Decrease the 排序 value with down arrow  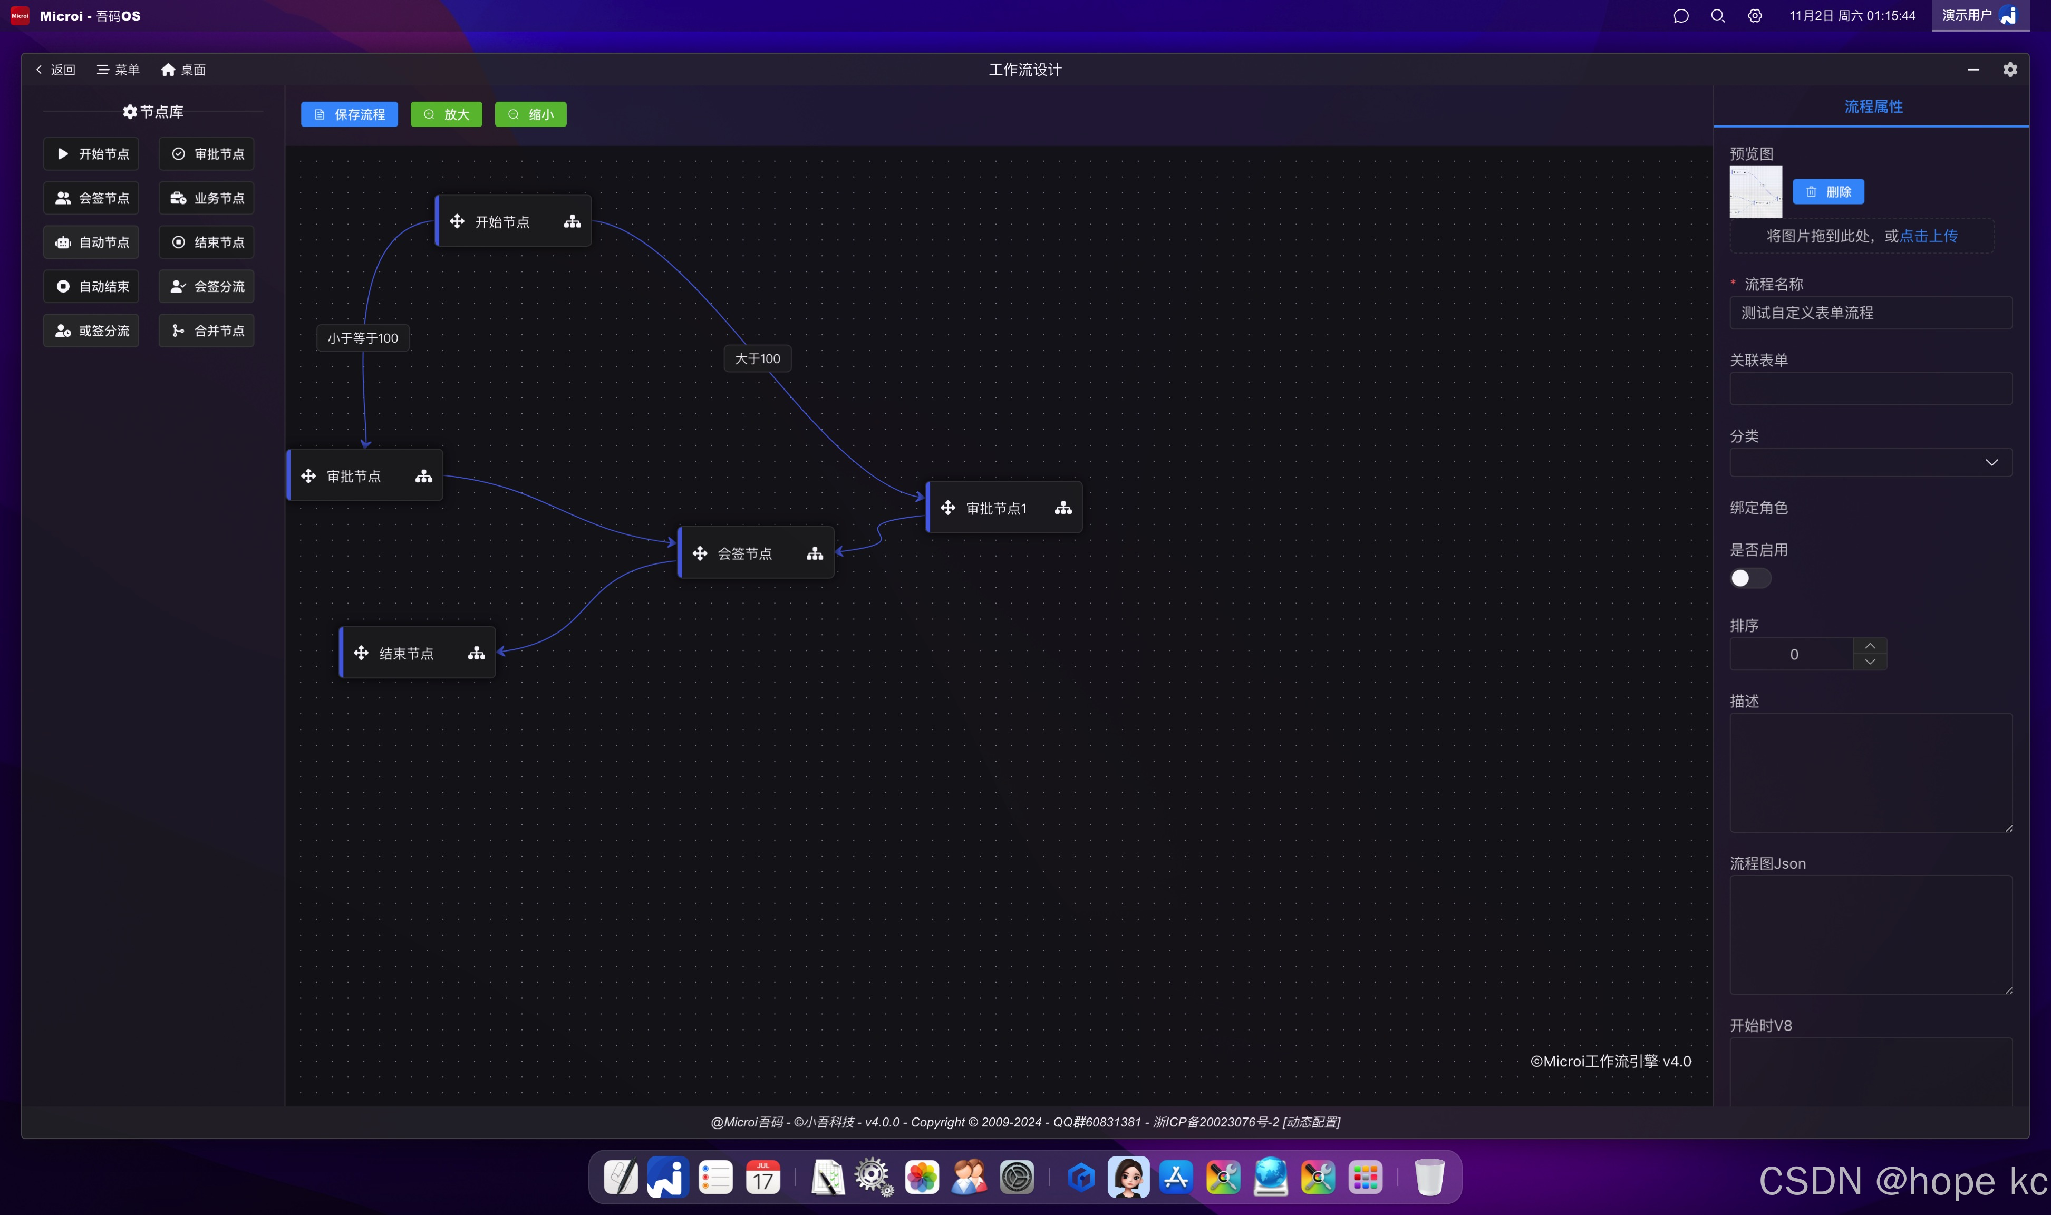tap(1869, 663)
